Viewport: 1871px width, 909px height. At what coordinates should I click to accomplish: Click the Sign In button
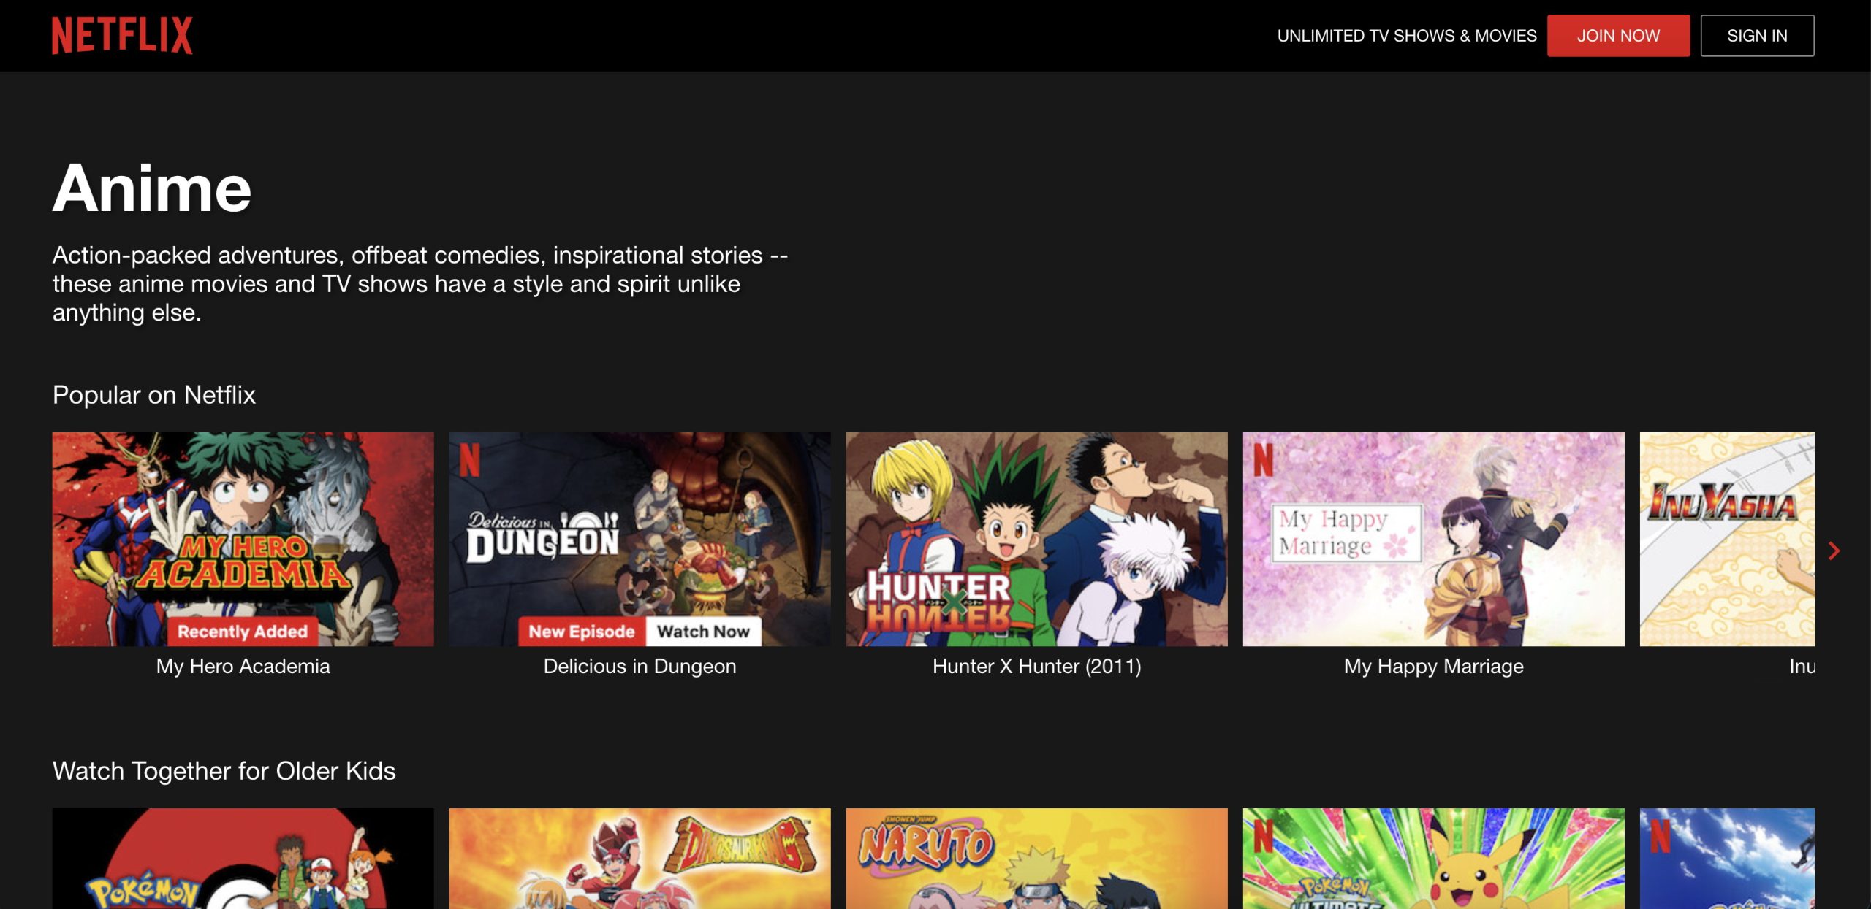[1756, 35]
